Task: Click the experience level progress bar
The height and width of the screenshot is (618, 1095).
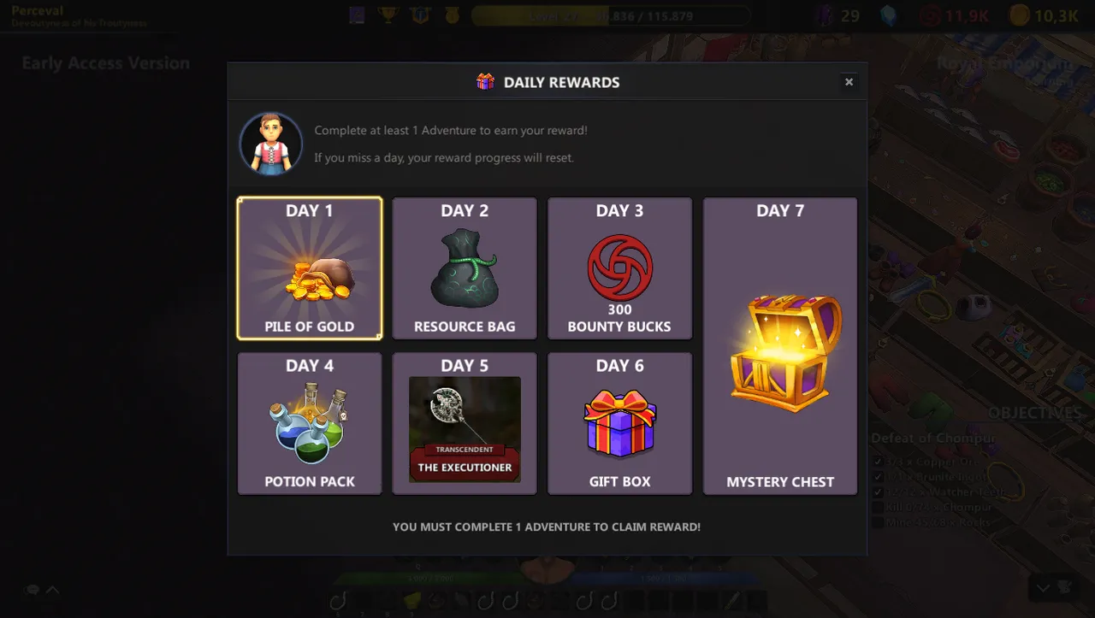Action: tap(611, 15)
